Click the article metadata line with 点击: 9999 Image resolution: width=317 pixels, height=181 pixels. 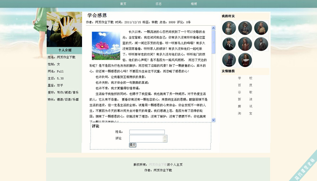pyautogui.click(x=138, y=22)
